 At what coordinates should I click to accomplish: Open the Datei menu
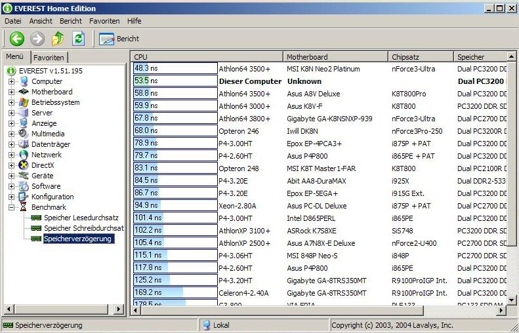coord(13,21)
